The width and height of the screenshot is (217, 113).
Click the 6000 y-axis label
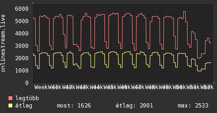click(22, 9)
